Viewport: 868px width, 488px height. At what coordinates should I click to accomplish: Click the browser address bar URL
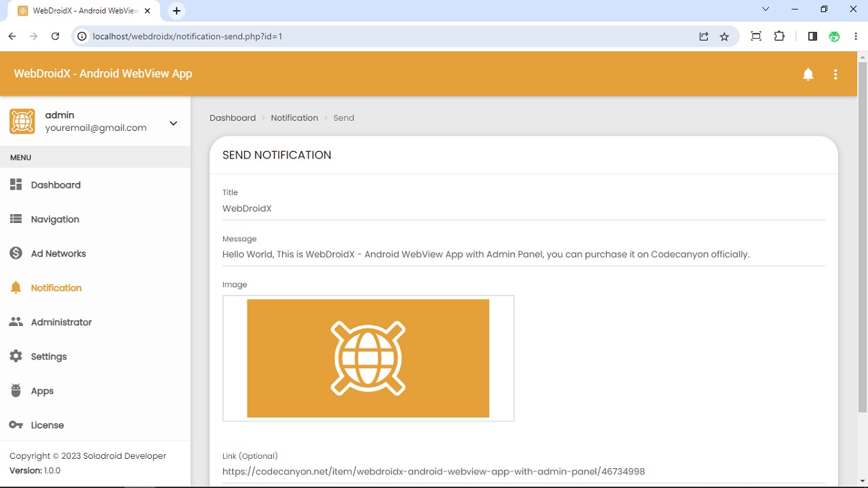[187, 37]
